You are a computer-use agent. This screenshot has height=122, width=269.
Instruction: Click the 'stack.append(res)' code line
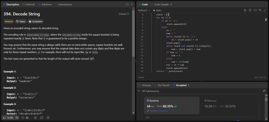click(x=177, y=68)
